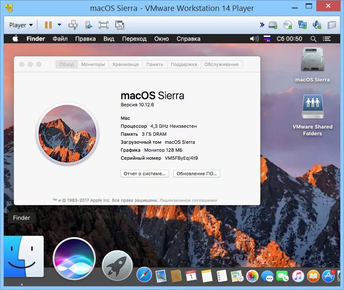Open Photos from the Dock

(x=252, y=276)
